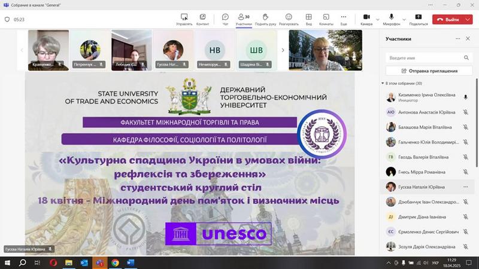Open the Контент toolbar button
The height and width of the screenshot is (269, 479).
(x=202, y=20)
